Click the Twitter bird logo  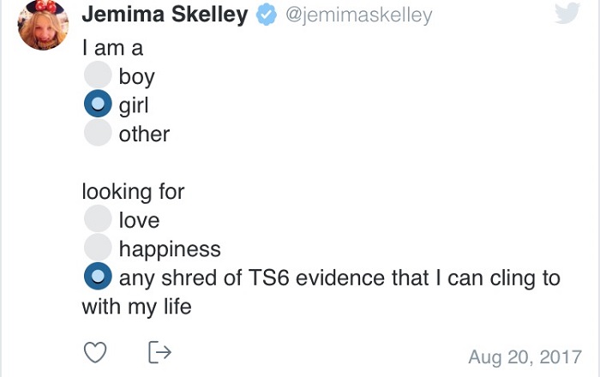tap(567, 14)
